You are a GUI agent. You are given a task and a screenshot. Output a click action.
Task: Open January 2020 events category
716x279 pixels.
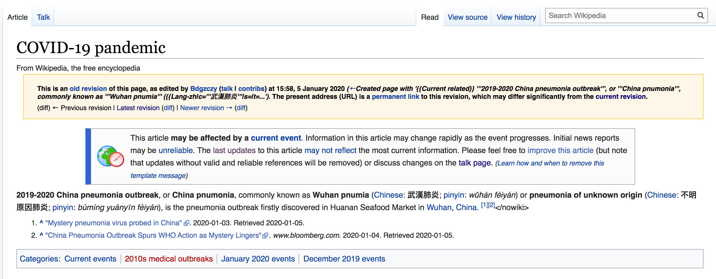click(x=258, y=259)
